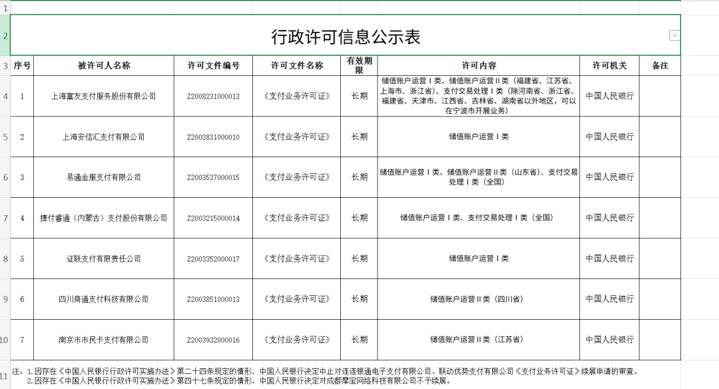Click the second note line about 成都摩宝网络科技
This screenshot has width=719, height=389.
tap(240, 381)
